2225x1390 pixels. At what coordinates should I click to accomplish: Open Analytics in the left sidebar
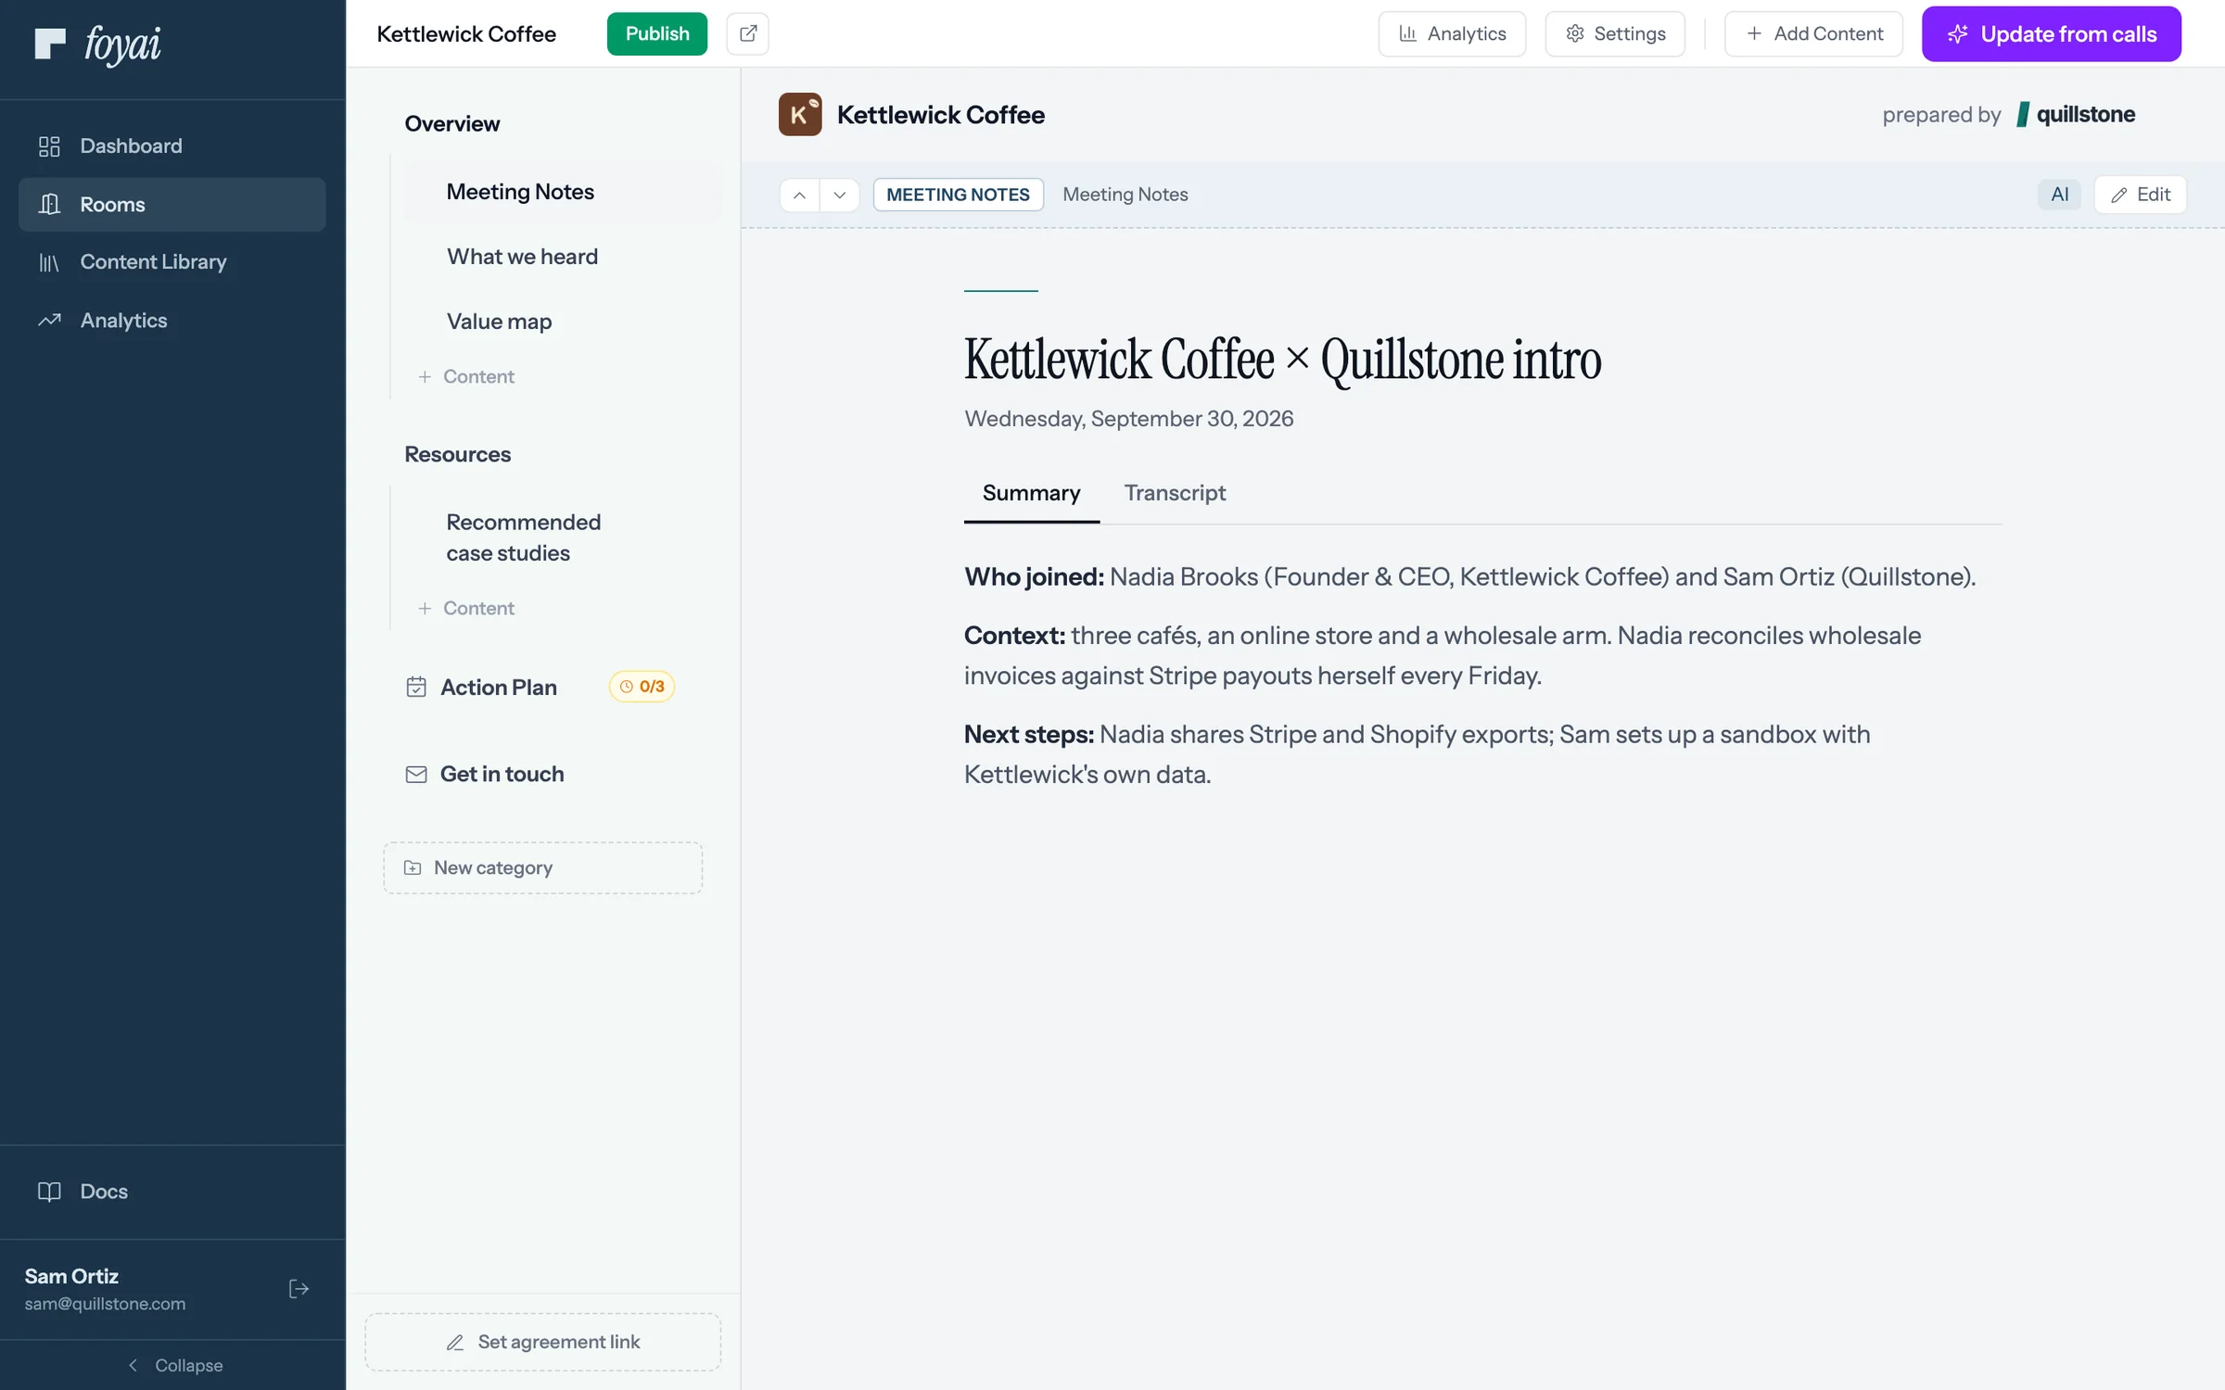pos(172,321)
